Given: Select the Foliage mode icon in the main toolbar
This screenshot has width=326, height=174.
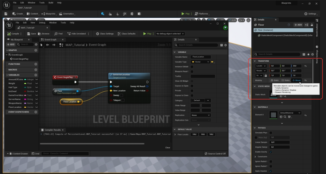Looking at the screenshot, I should pos(117,14).
